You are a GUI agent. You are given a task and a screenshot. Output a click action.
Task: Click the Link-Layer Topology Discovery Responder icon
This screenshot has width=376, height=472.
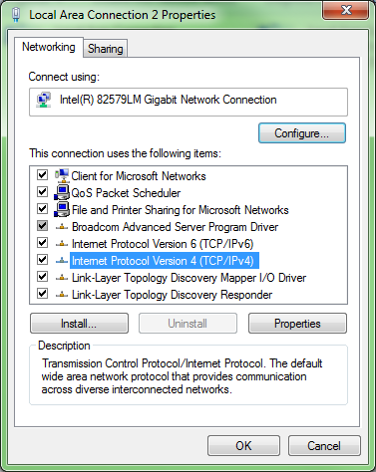click(x=62, y=295)
